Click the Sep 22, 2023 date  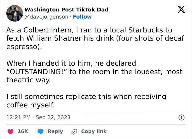(53, 117)
